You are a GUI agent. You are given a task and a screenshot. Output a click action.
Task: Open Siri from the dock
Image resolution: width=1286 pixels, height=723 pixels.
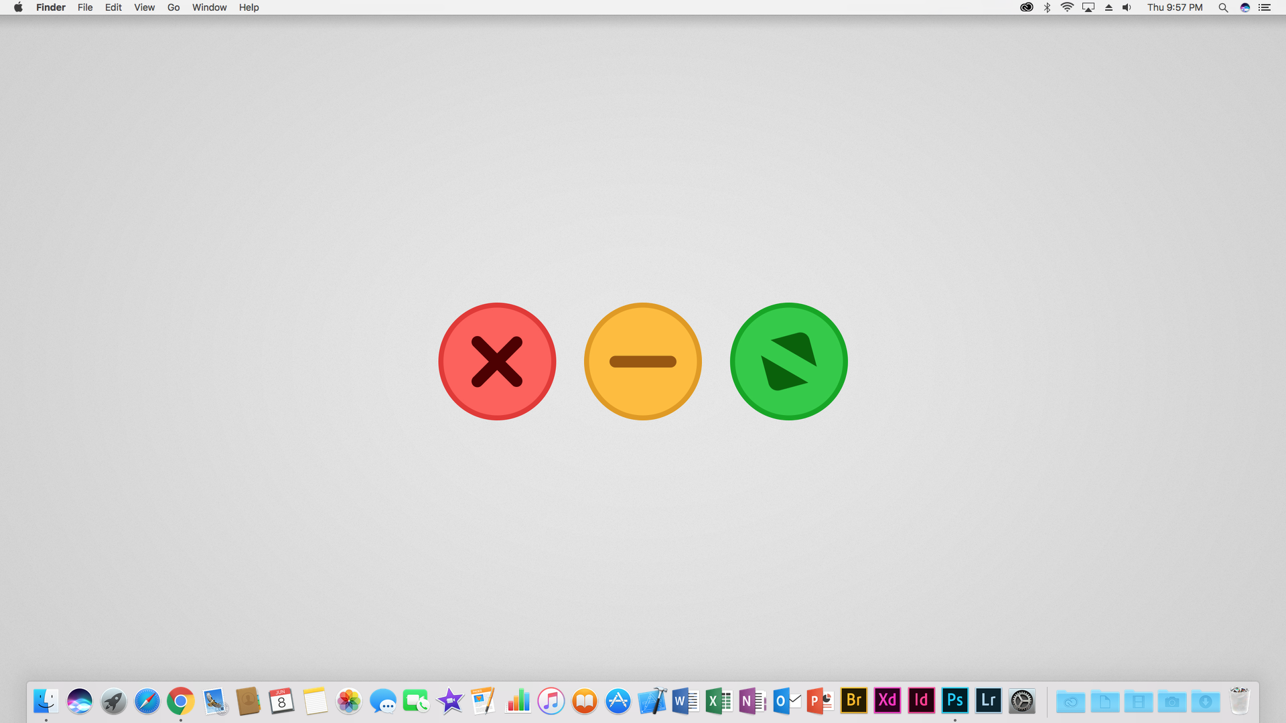(80, 701)
